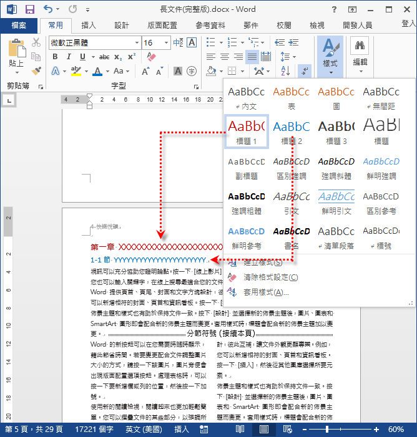Viewport: 417px width, 437px height.
Task: Select the Format Painter brush
Action: click(36, 71)
